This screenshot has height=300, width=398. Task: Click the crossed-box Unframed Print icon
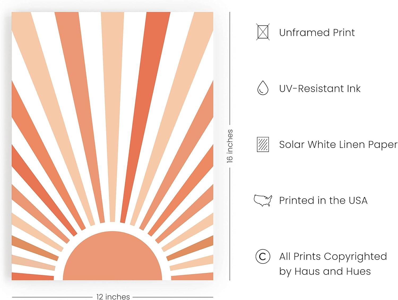pos(263,32)
